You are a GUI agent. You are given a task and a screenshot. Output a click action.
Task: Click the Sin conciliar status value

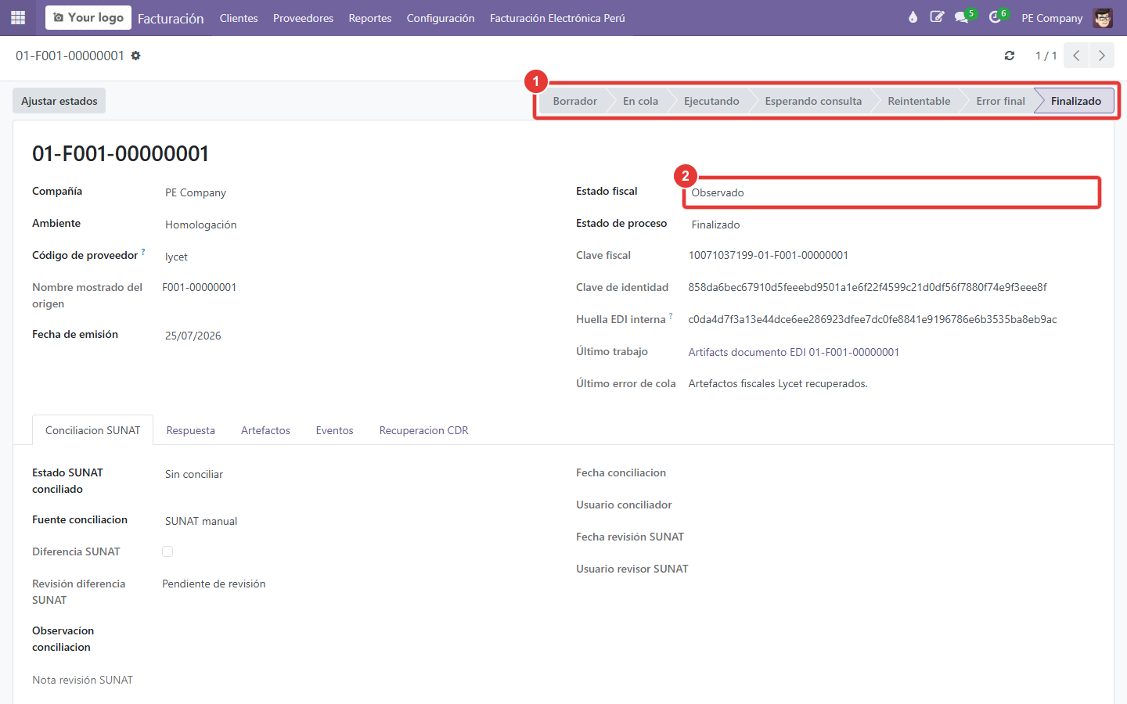(x=194, y=474)
